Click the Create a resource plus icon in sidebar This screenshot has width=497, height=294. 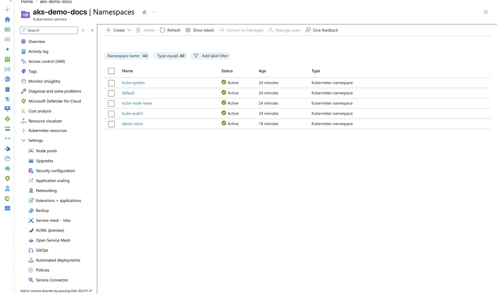coord(7,9)
